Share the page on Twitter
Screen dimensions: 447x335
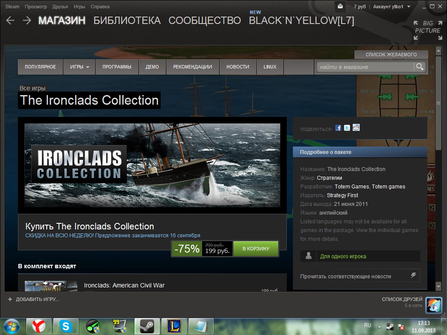(x=347, y=128)
